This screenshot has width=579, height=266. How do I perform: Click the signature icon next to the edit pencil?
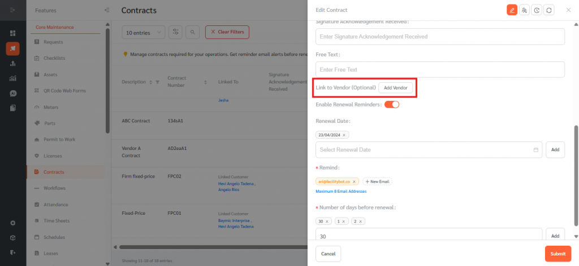point(524,10)
